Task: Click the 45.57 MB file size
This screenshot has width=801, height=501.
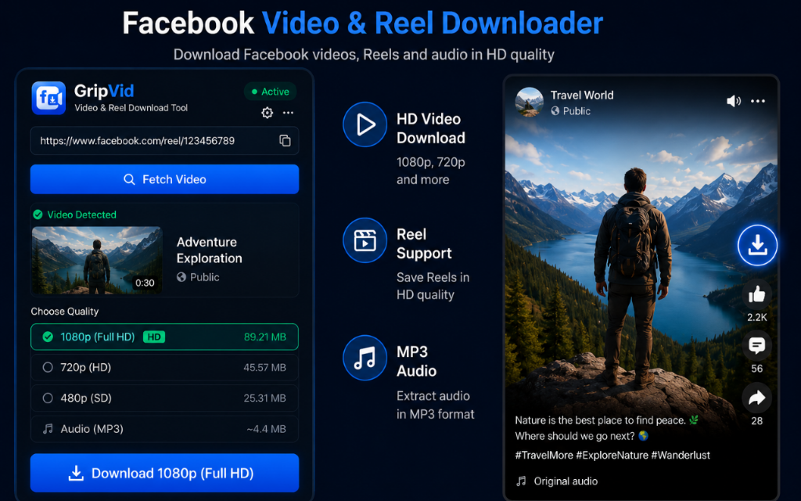Action: [x=264, y=368]
